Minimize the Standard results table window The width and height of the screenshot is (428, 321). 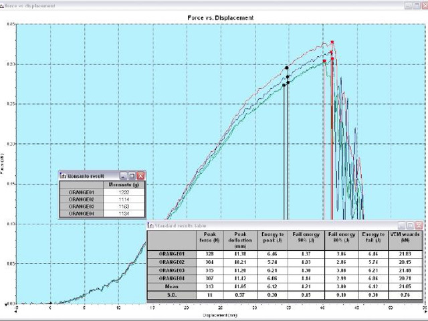(402, 226)
